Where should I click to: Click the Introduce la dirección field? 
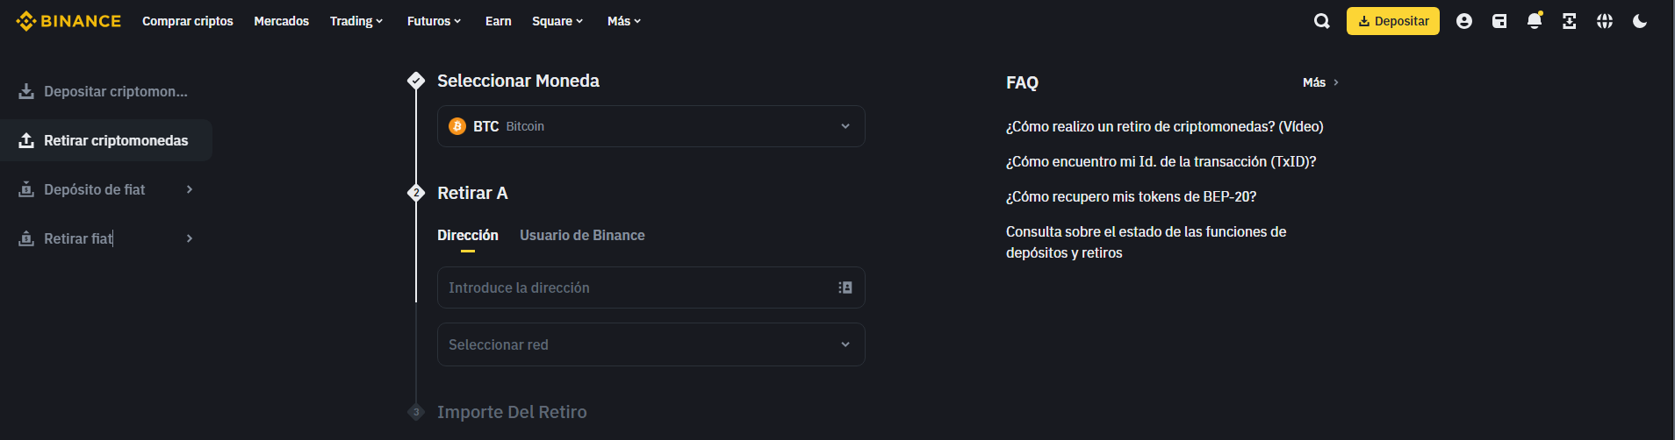pyautogui.click(x=636, y=287)
